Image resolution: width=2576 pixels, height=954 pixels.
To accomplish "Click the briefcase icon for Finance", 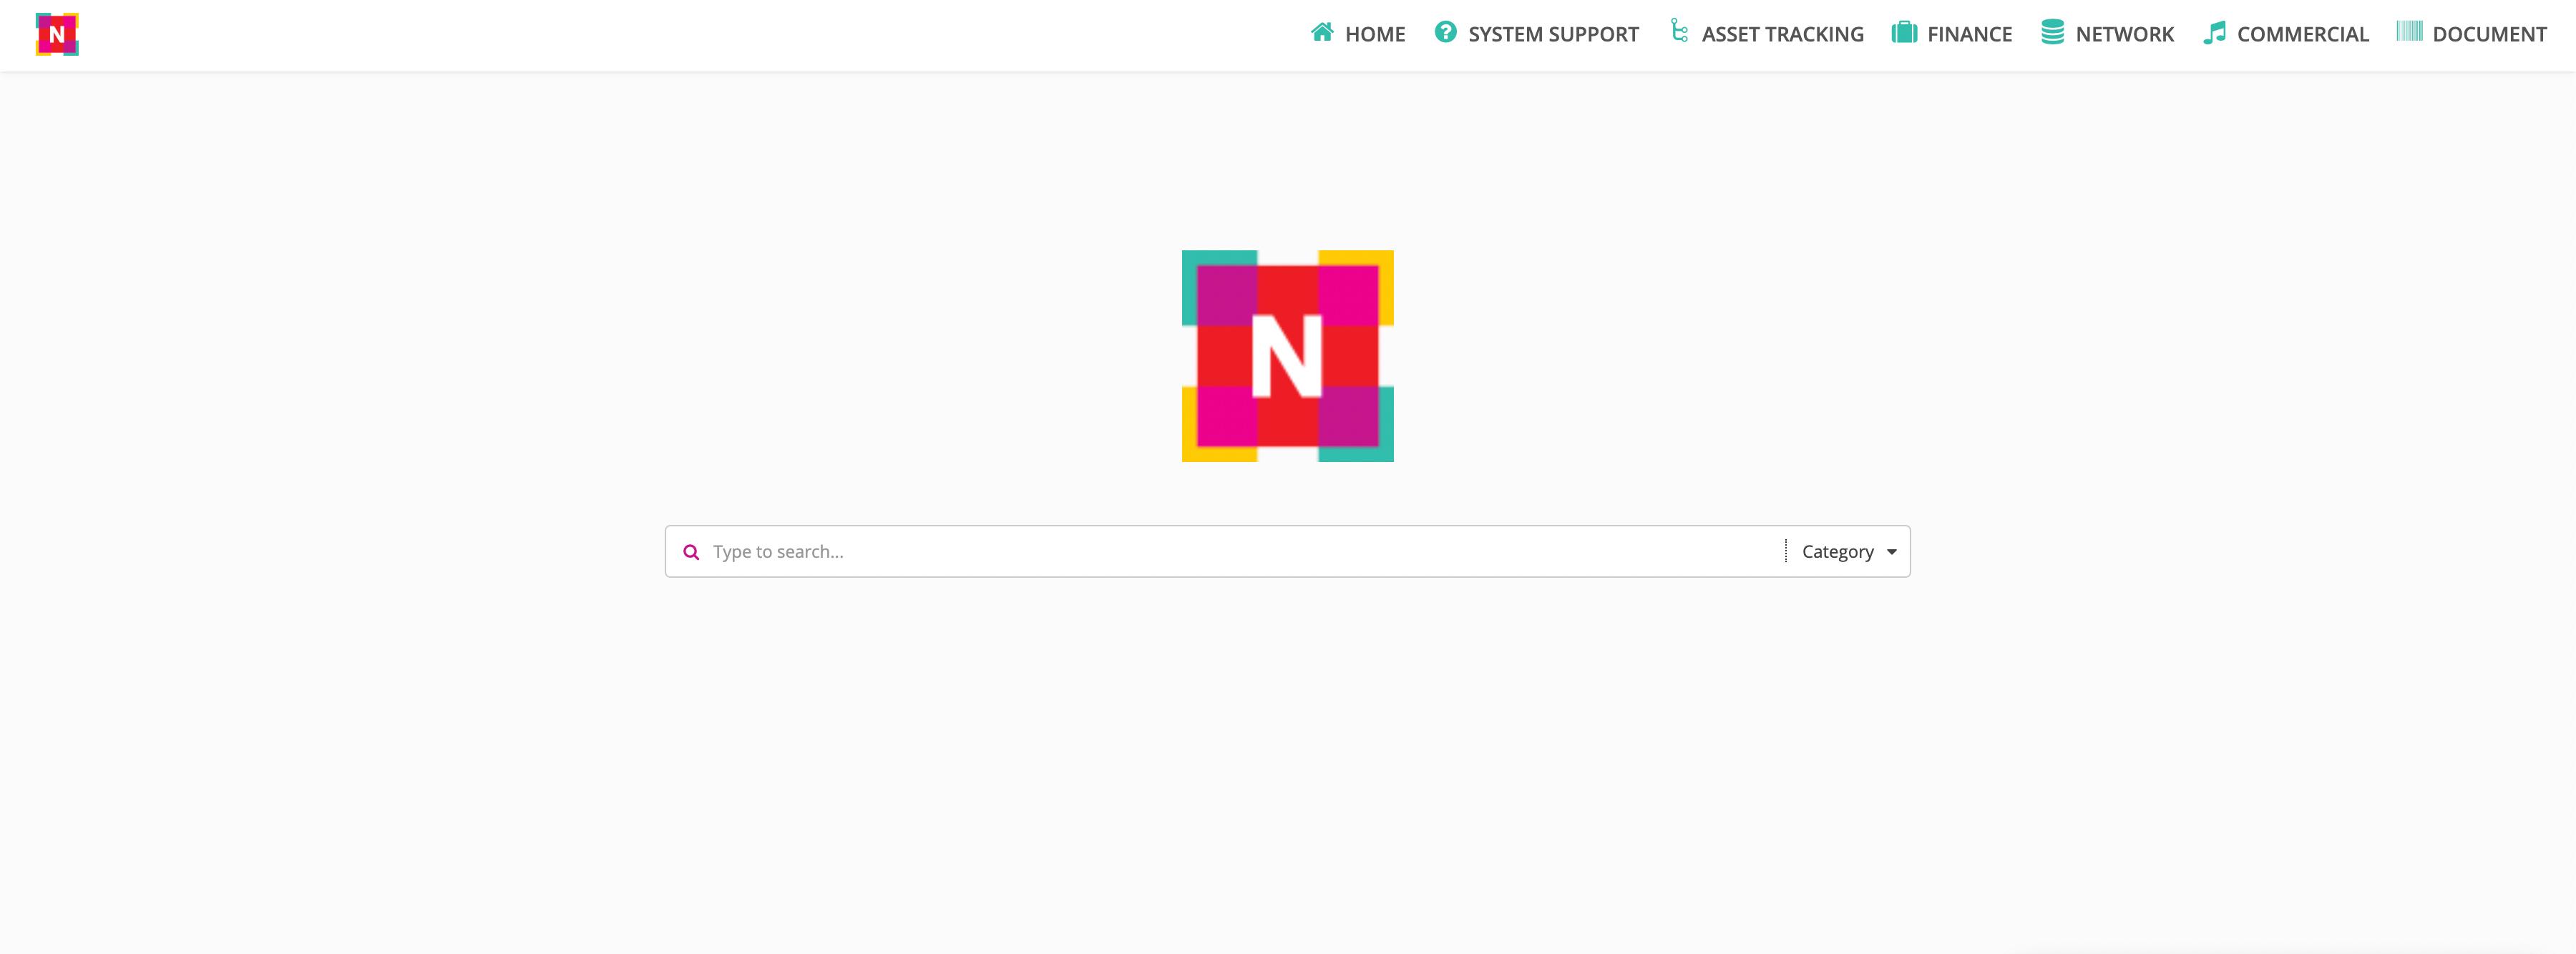I will (1904, 33).
